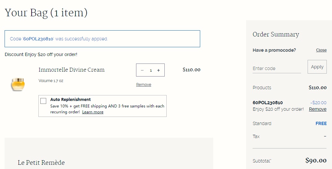Image resolution: width=332 pixels, height=169 pixels.
Task: Enable the Auto Replenishment checkbox
Action: pos(43,101)
